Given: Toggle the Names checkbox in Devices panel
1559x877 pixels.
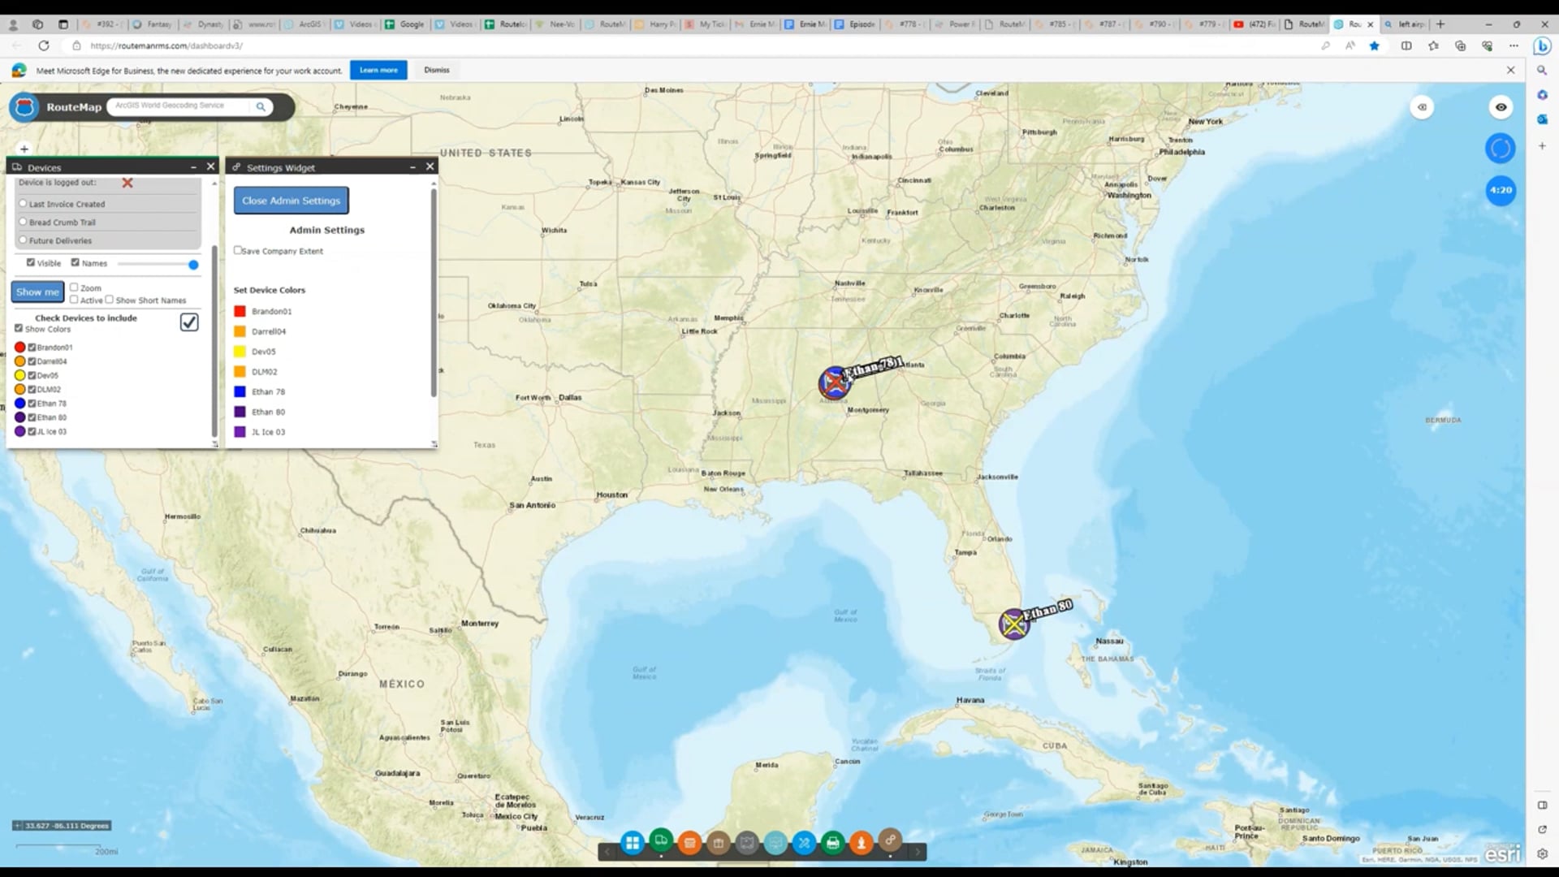Looking at the screenshot, I should point(76,262).
